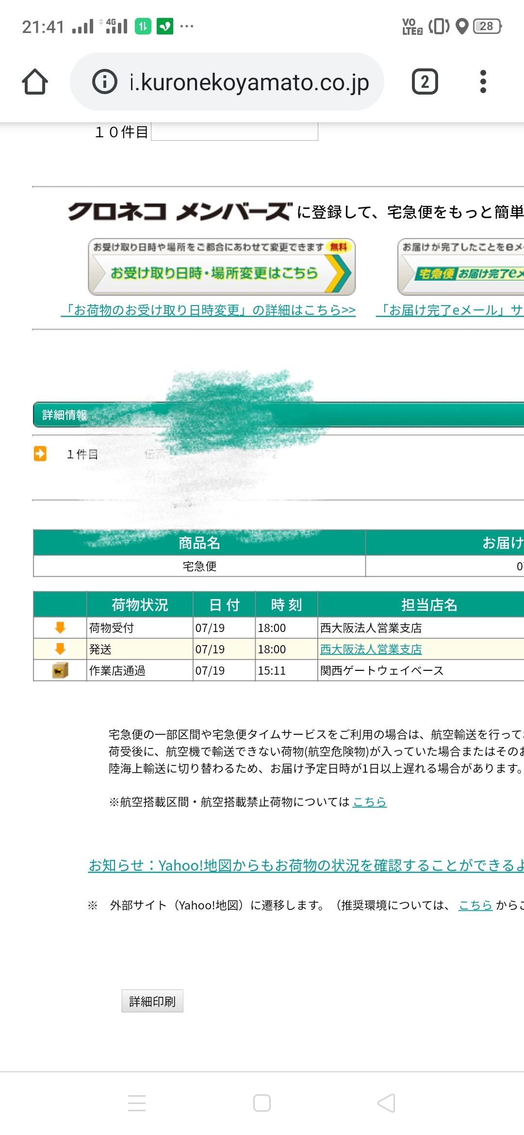
Task: Open「お荷物のお受け取り日時変更」の詳細はこちら link
Action: (208, 310)
